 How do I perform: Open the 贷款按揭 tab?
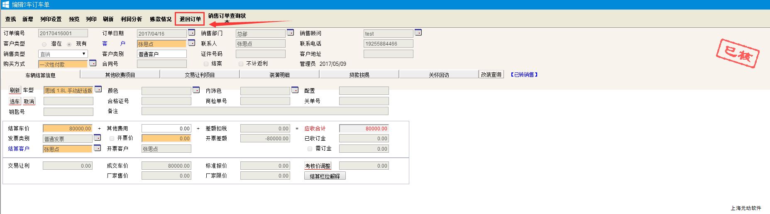359,75
